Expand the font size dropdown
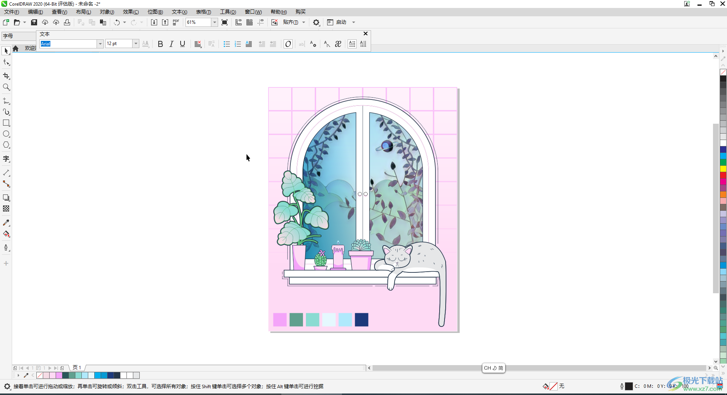Screen dimensions: 727x395 136,44
